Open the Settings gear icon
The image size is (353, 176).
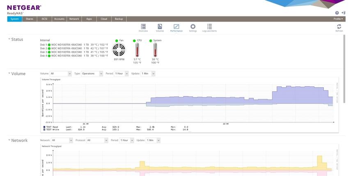tap(193, 27)
